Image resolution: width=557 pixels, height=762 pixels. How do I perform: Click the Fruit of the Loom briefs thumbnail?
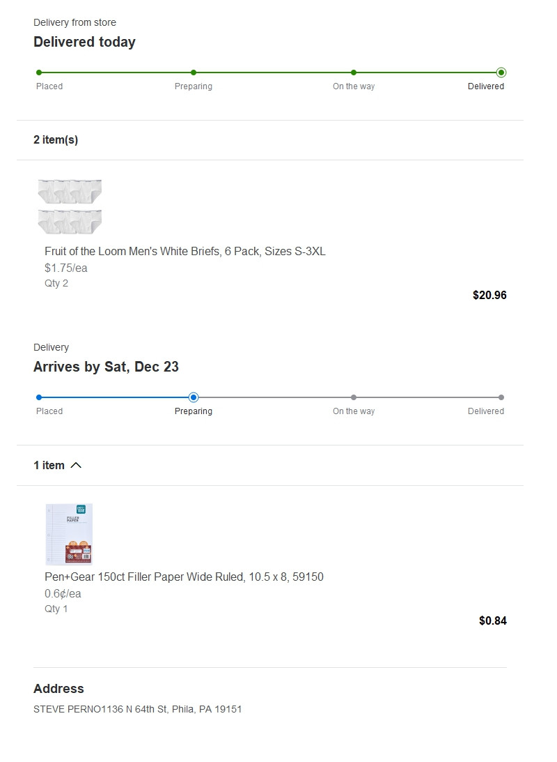(x=70, y=206)
